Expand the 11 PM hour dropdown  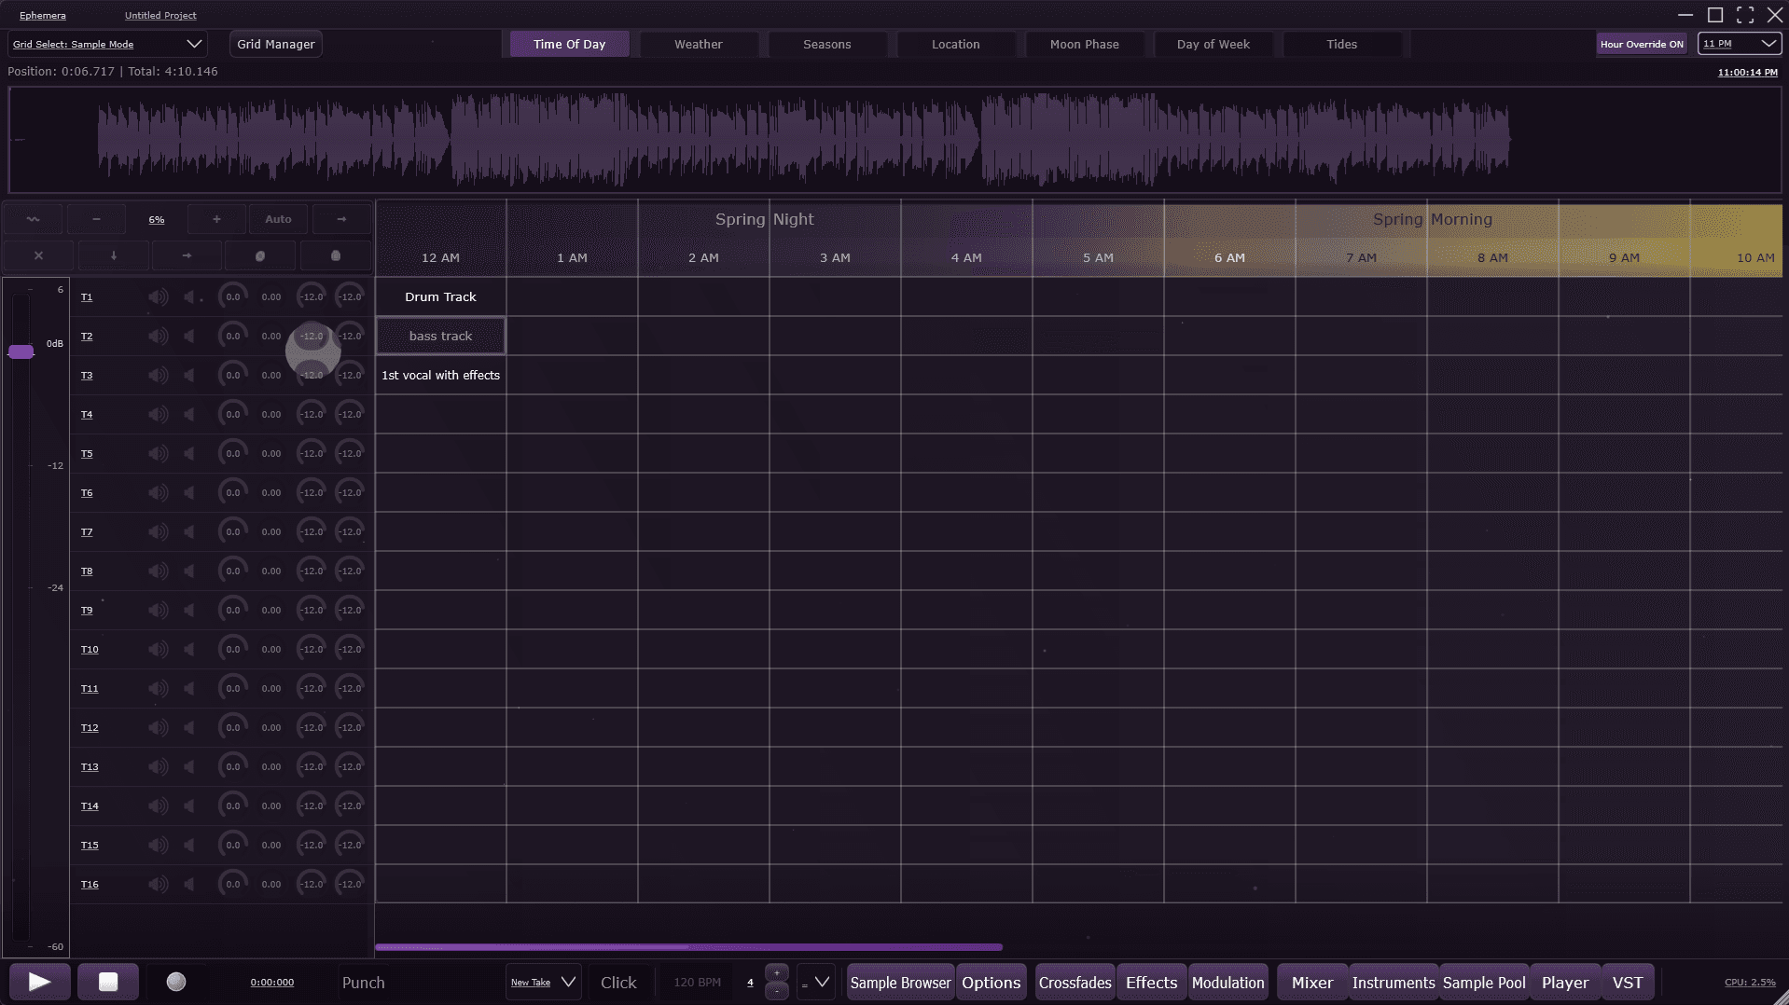pos(1740,44)
